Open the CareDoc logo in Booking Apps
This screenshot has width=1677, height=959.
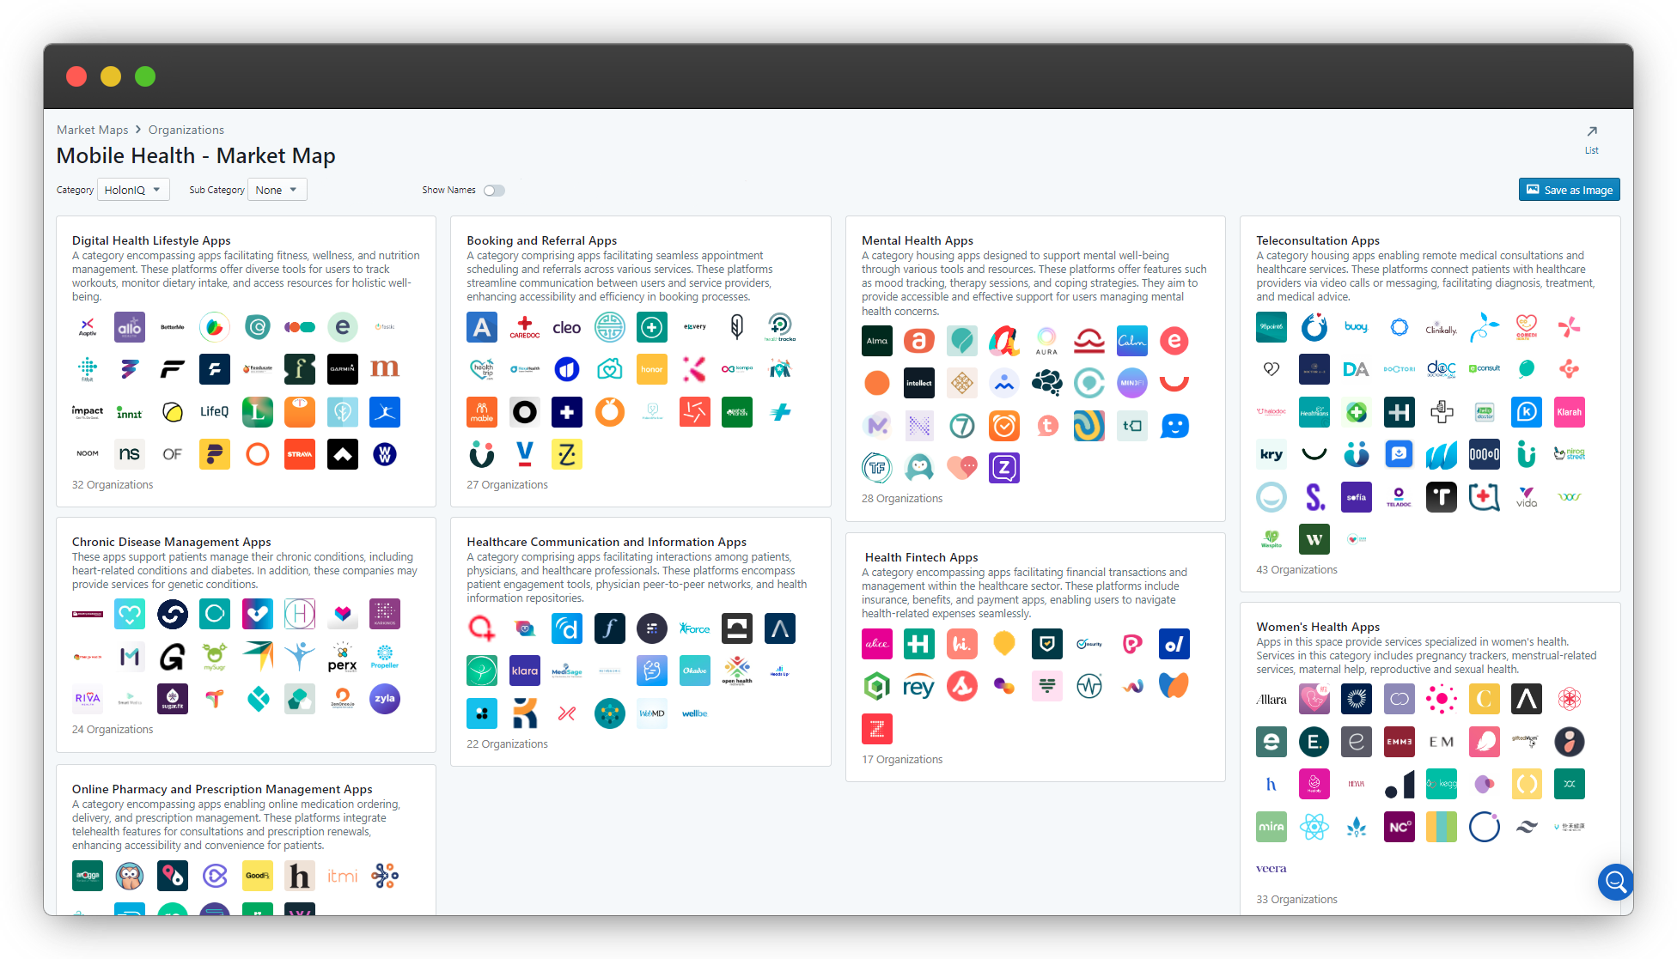[524, 327]
